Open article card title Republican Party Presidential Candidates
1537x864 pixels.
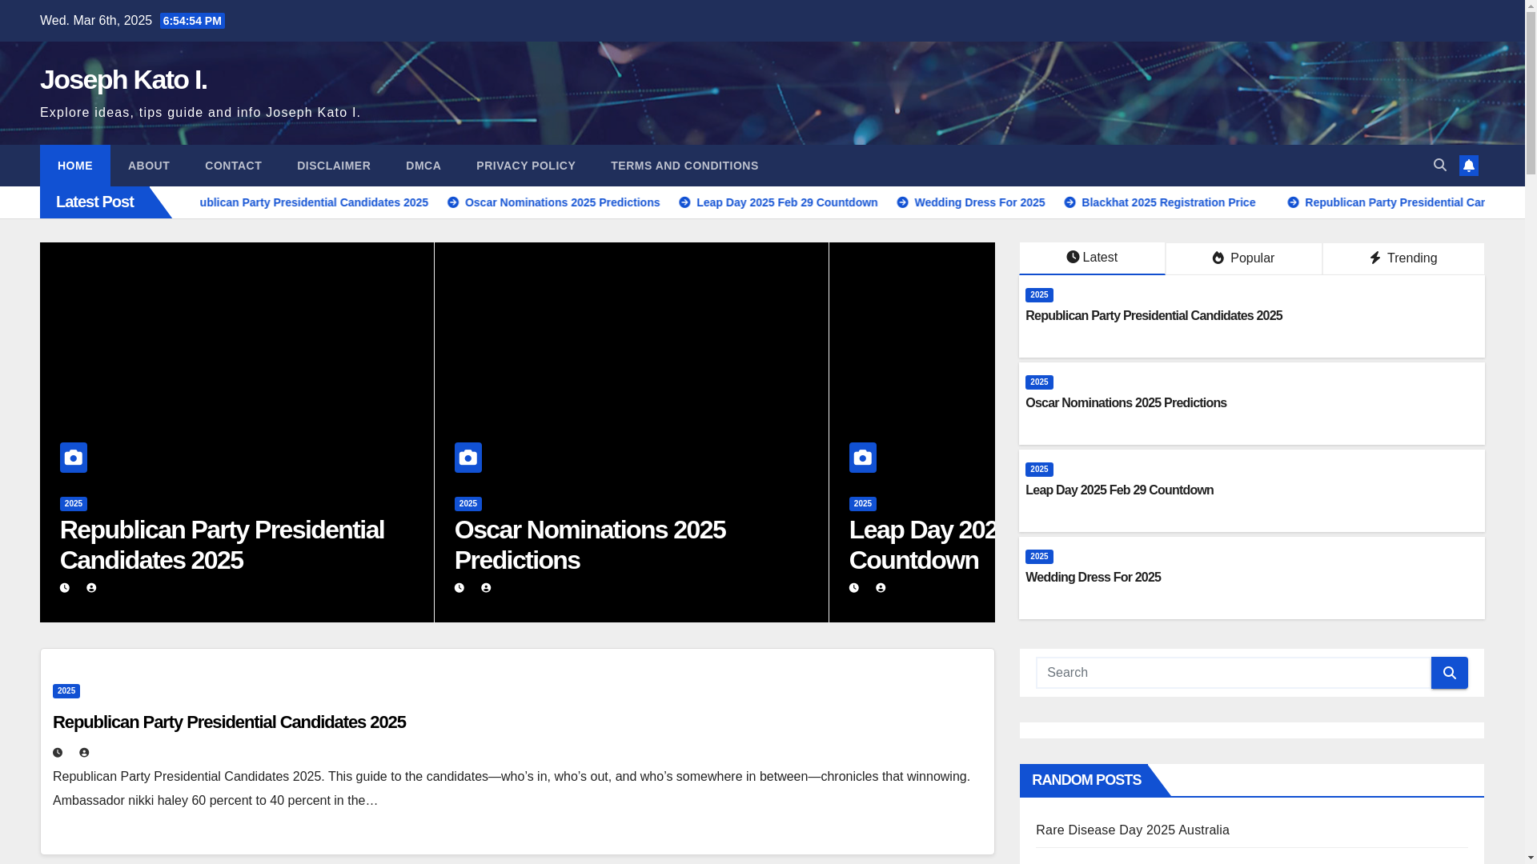pyautogui.click(x=229, y=722)
